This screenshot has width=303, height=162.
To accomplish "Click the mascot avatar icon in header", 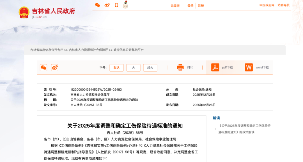I will (x=125, y=5).
